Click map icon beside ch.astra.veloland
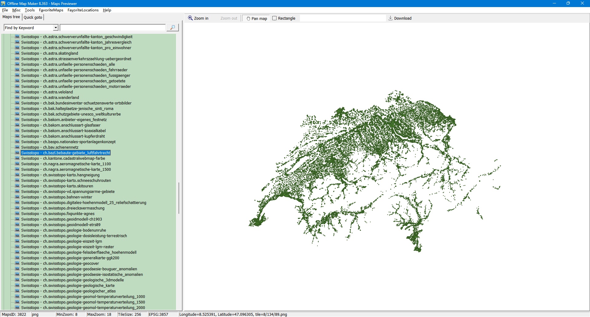This screenshot has width=590, height=317. (18, 92)
